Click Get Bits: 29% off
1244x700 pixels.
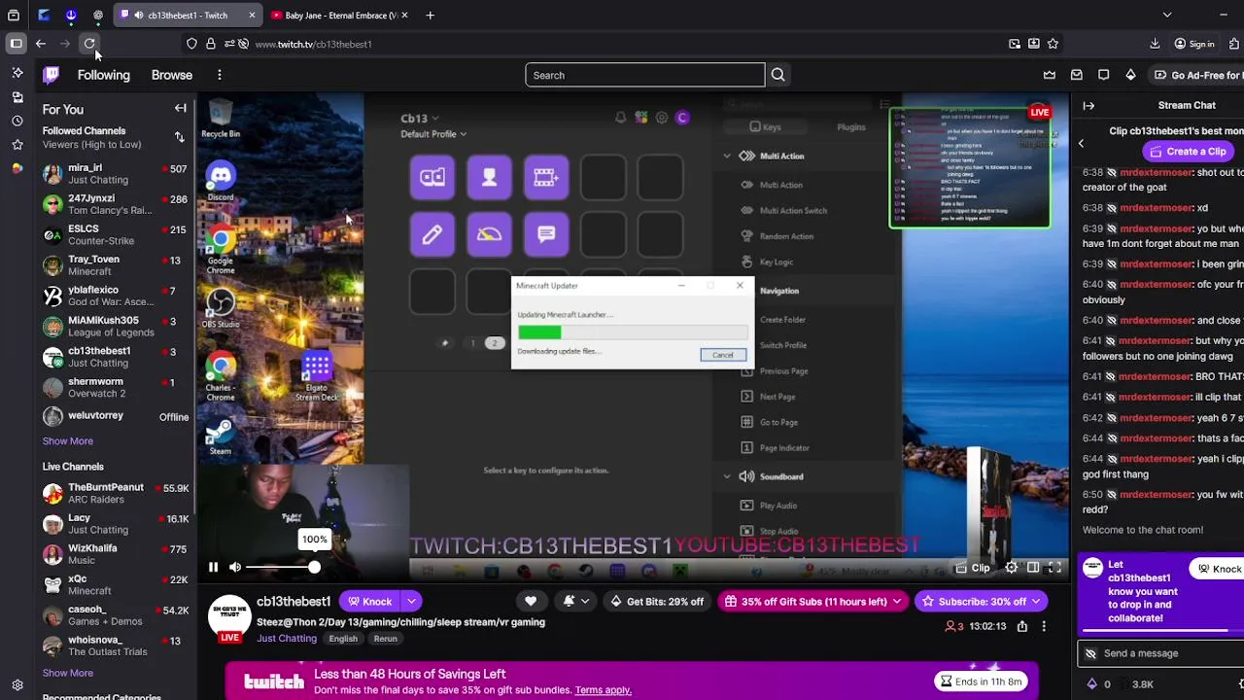point(656,601)
